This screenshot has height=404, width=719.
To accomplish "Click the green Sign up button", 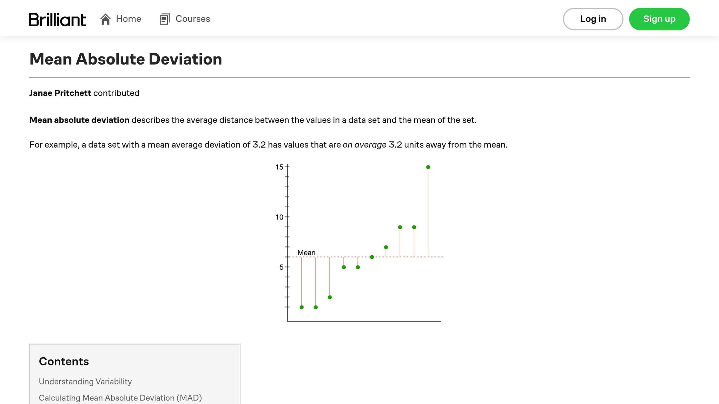I will click(x=659, y=19).
